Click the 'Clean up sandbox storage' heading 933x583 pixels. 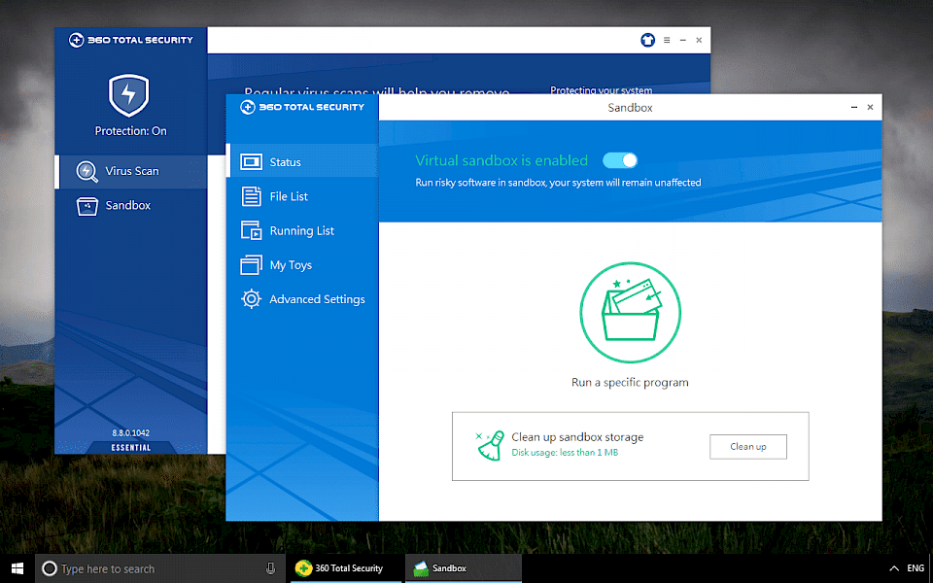click(577, 437)
